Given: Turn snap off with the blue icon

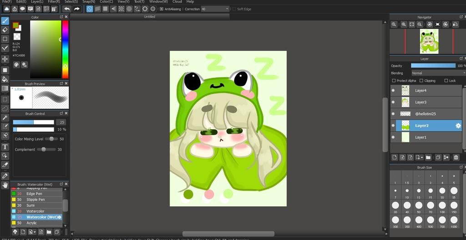Looking at the screenshot, I should (90, 9).
